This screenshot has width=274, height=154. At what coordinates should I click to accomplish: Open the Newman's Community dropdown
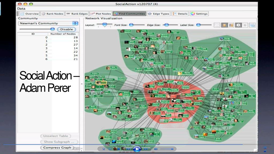tap(48, 23)
